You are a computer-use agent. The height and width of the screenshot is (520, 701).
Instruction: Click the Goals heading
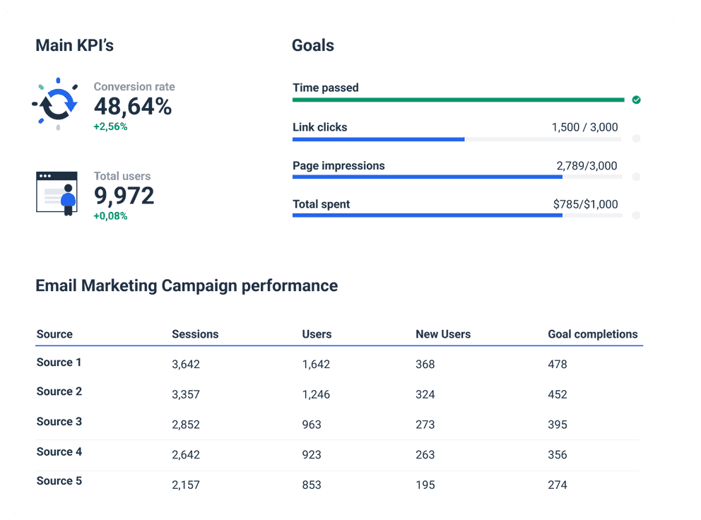tap(313, 45)
